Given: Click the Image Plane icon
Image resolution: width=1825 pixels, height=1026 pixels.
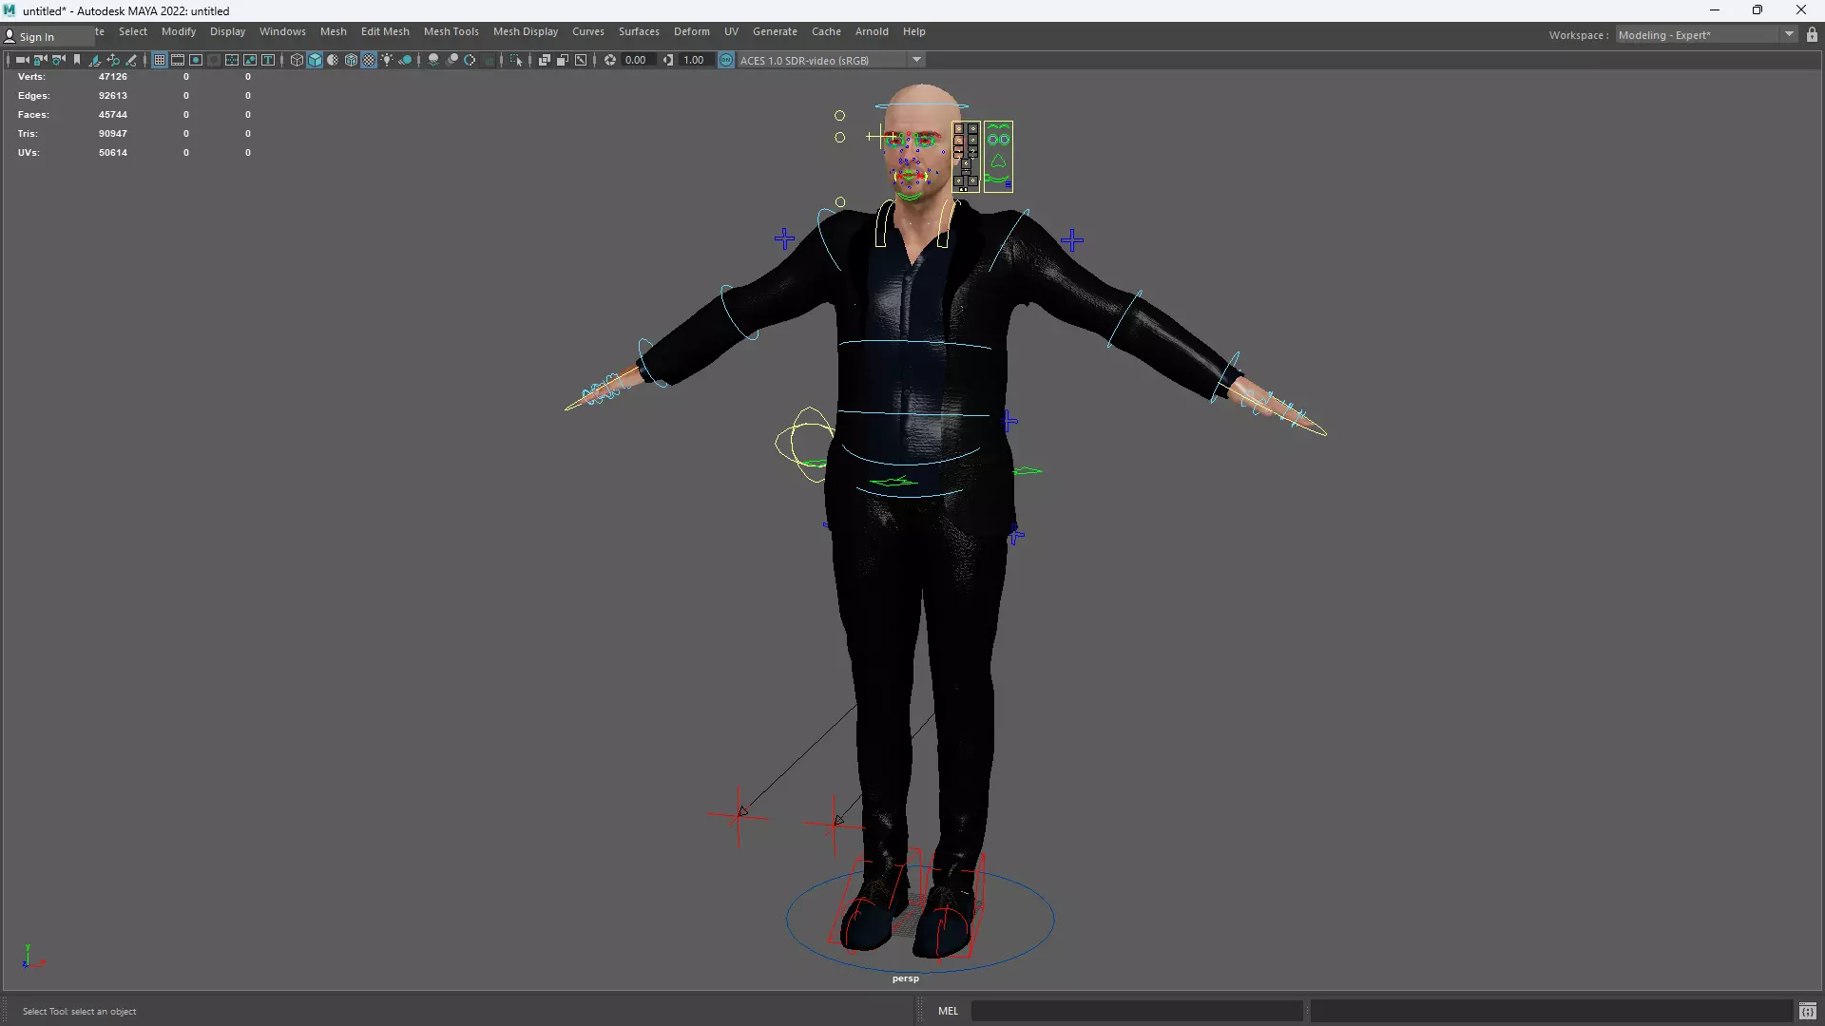Looking at the screenshot, I should point(95,60).
